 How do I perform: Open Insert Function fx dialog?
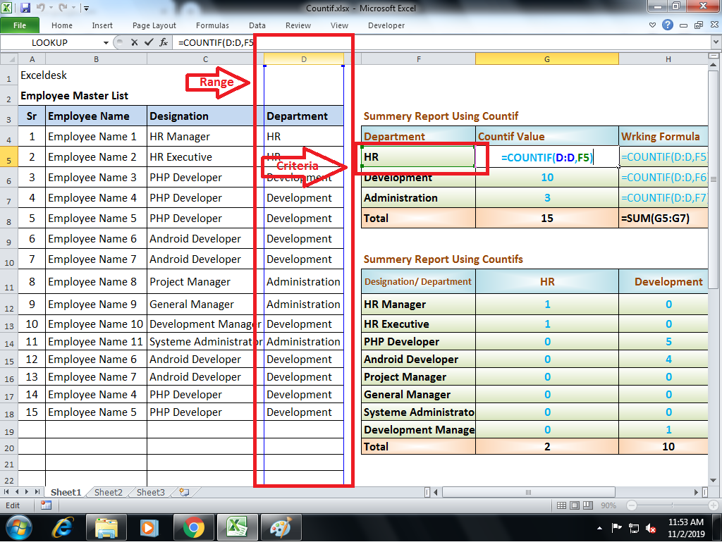point(164,42)
